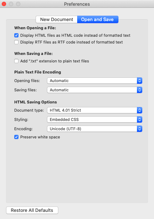Enable Display RTF files as RTF code
The width and height of the screenshot is (154, 219).
(x=16, y=42)
